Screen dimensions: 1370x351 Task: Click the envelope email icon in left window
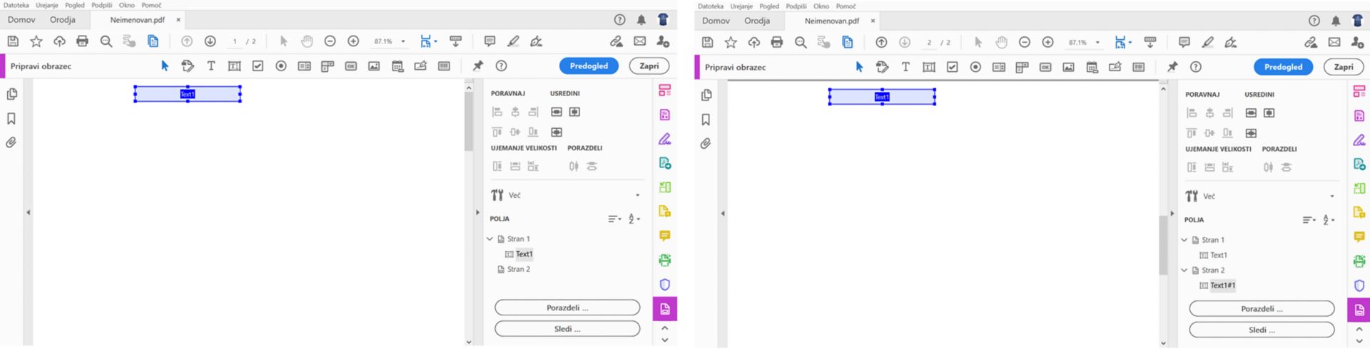click(639, 41)
